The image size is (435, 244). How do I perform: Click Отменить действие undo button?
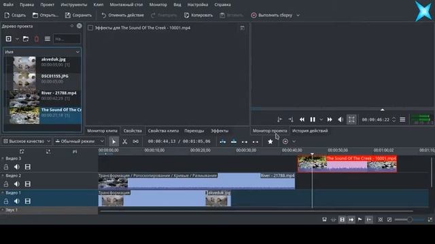coord(122,15)
